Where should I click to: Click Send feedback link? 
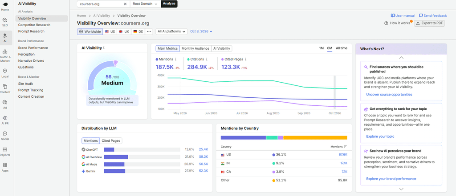coord(433,16)
